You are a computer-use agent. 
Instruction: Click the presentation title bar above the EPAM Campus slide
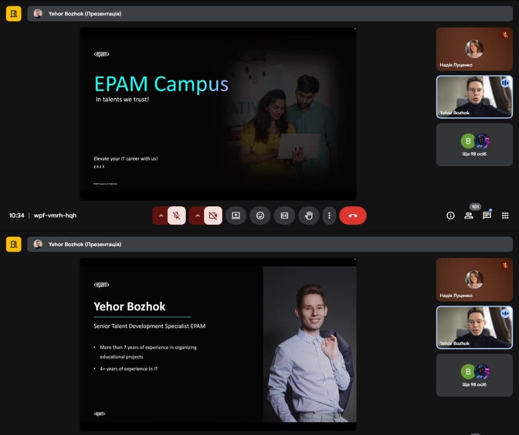tap(269, 13)
